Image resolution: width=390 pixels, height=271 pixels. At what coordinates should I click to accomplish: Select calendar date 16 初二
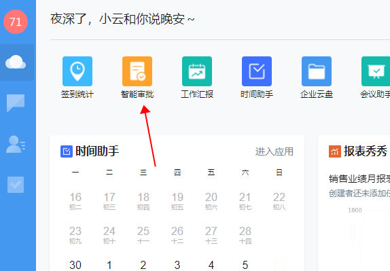(x=75, y=201)
